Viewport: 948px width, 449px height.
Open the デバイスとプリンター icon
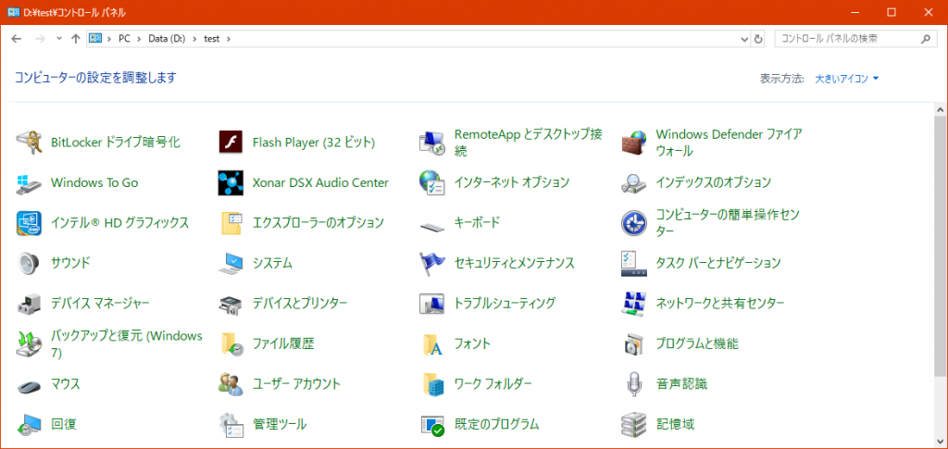click(x=231, y=304)
